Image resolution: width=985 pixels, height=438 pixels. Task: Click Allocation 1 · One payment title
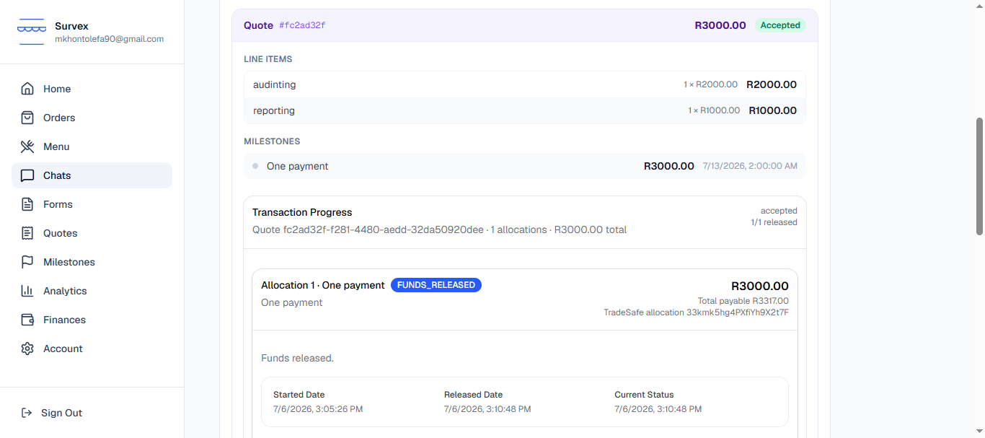click(323, 285)
